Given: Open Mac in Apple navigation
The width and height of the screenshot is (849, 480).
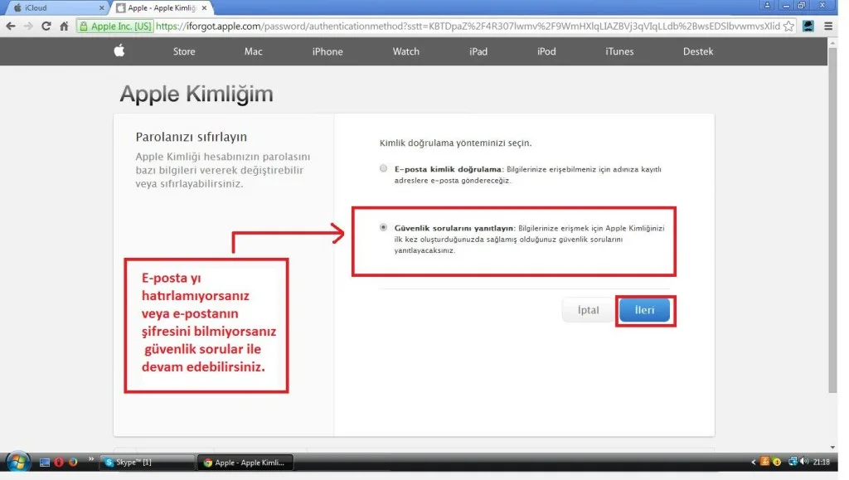Looking at the screenshot, I should pos(254,51).
